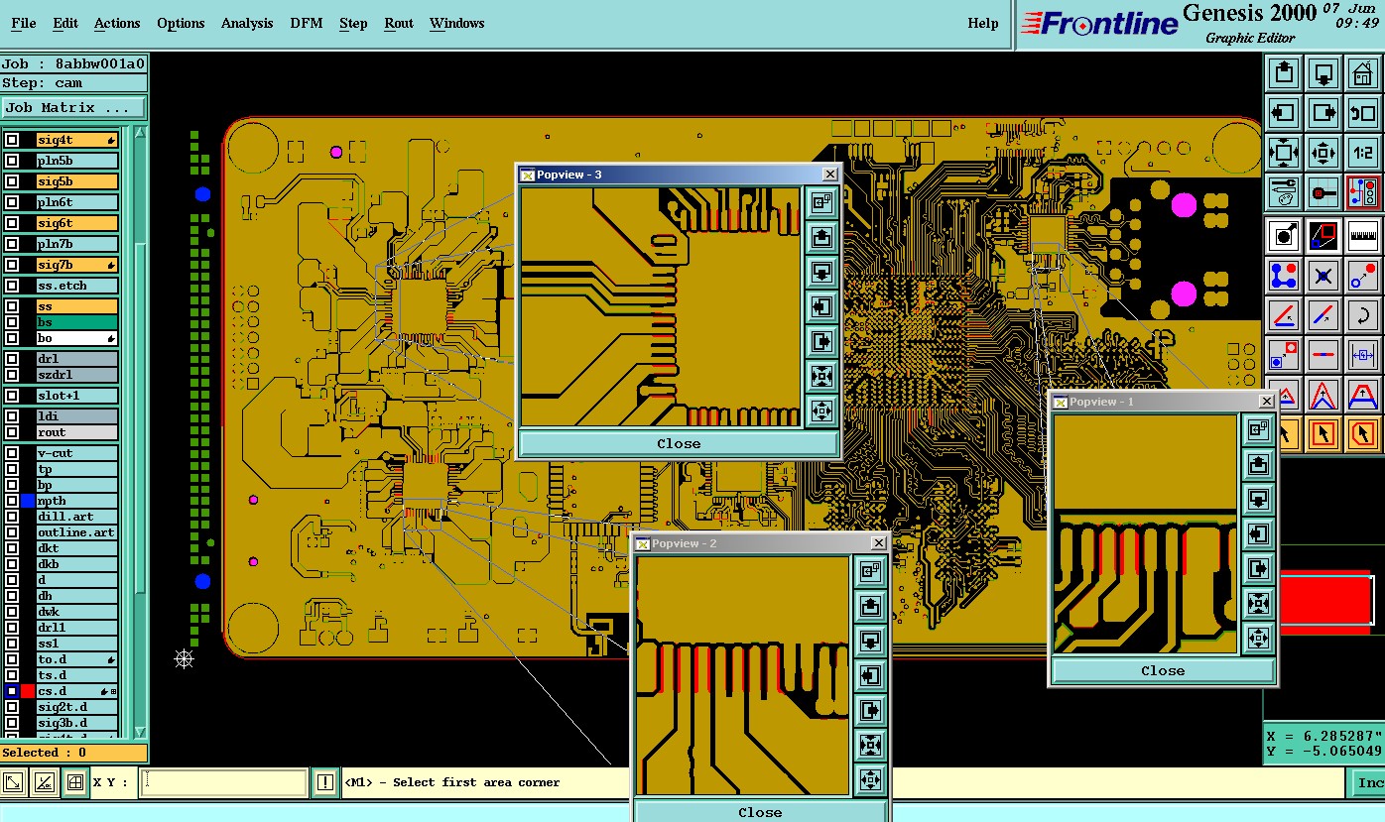Click Close in Popview - 2

tap(760, 812)
